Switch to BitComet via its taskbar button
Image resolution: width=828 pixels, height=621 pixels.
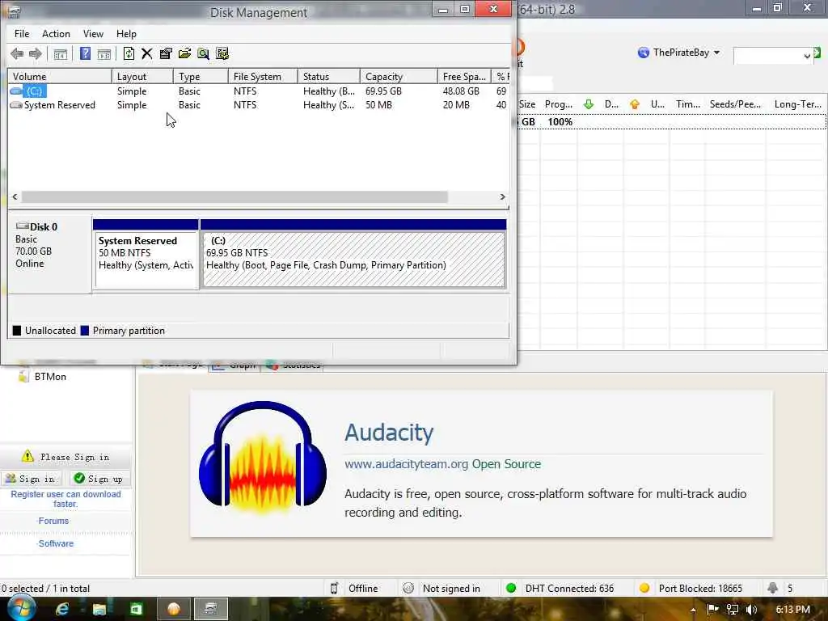[x=173, y=610]
